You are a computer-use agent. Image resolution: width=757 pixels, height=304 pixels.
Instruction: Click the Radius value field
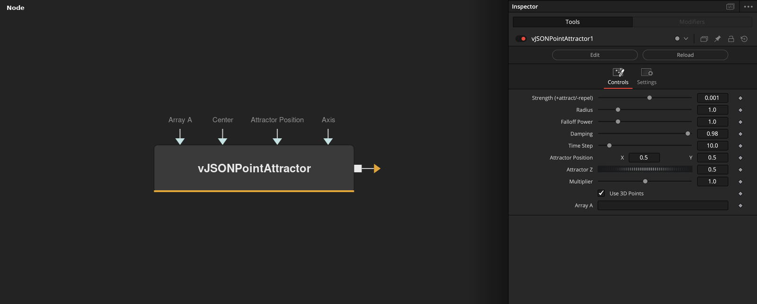tap(713, 110)
